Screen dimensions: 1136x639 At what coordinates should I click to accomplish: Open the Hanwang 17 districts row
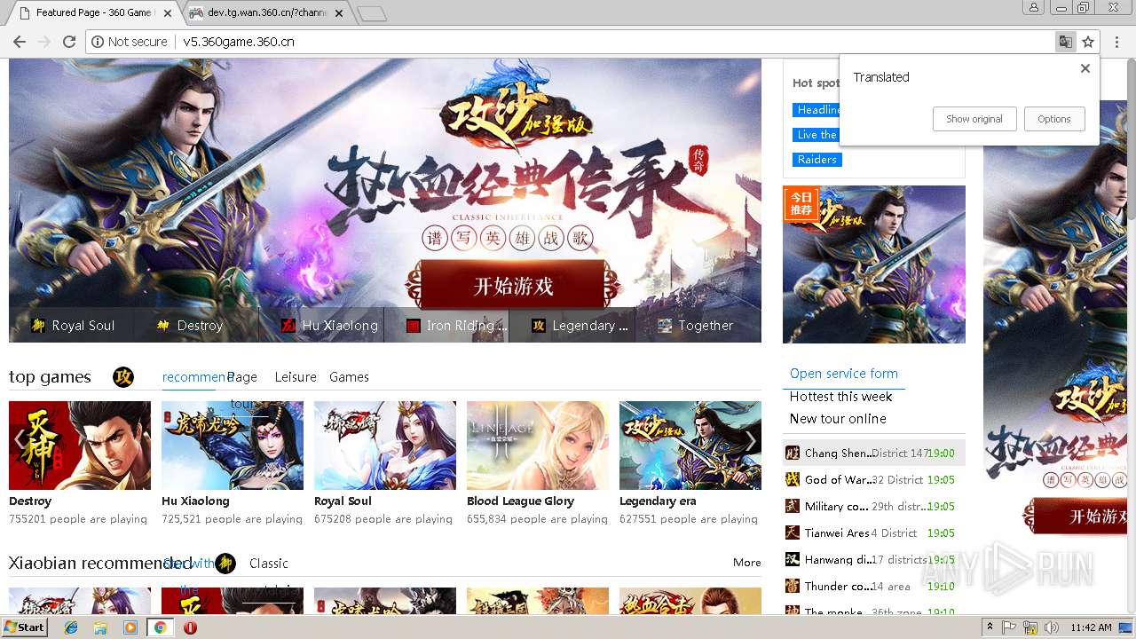874,559
